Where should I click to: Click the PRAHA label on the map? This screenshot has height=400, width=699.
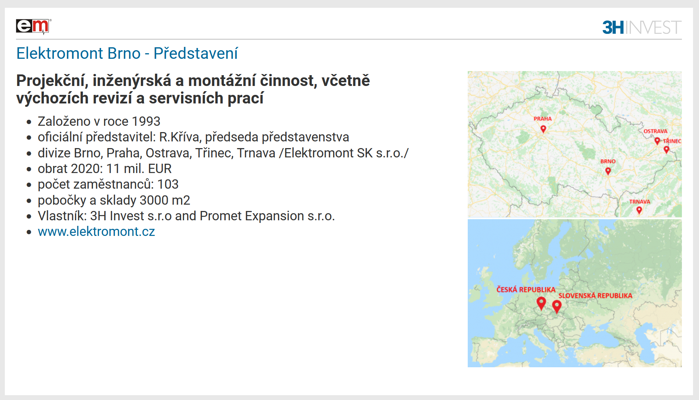(543, 119)
